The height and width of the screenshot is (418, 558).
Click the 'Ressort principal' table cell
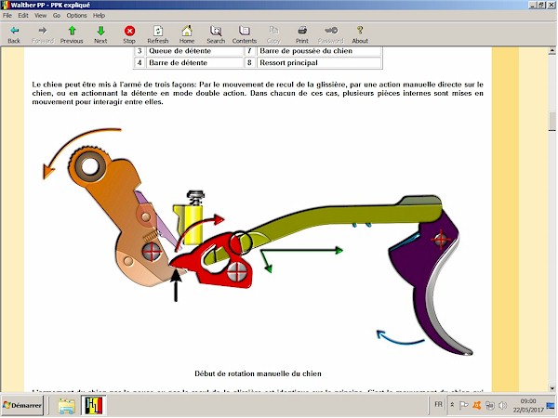tap(318, 62)
